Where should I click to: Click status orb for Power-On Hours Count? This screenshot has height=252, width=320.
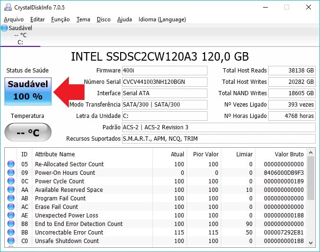click(11, 172)
